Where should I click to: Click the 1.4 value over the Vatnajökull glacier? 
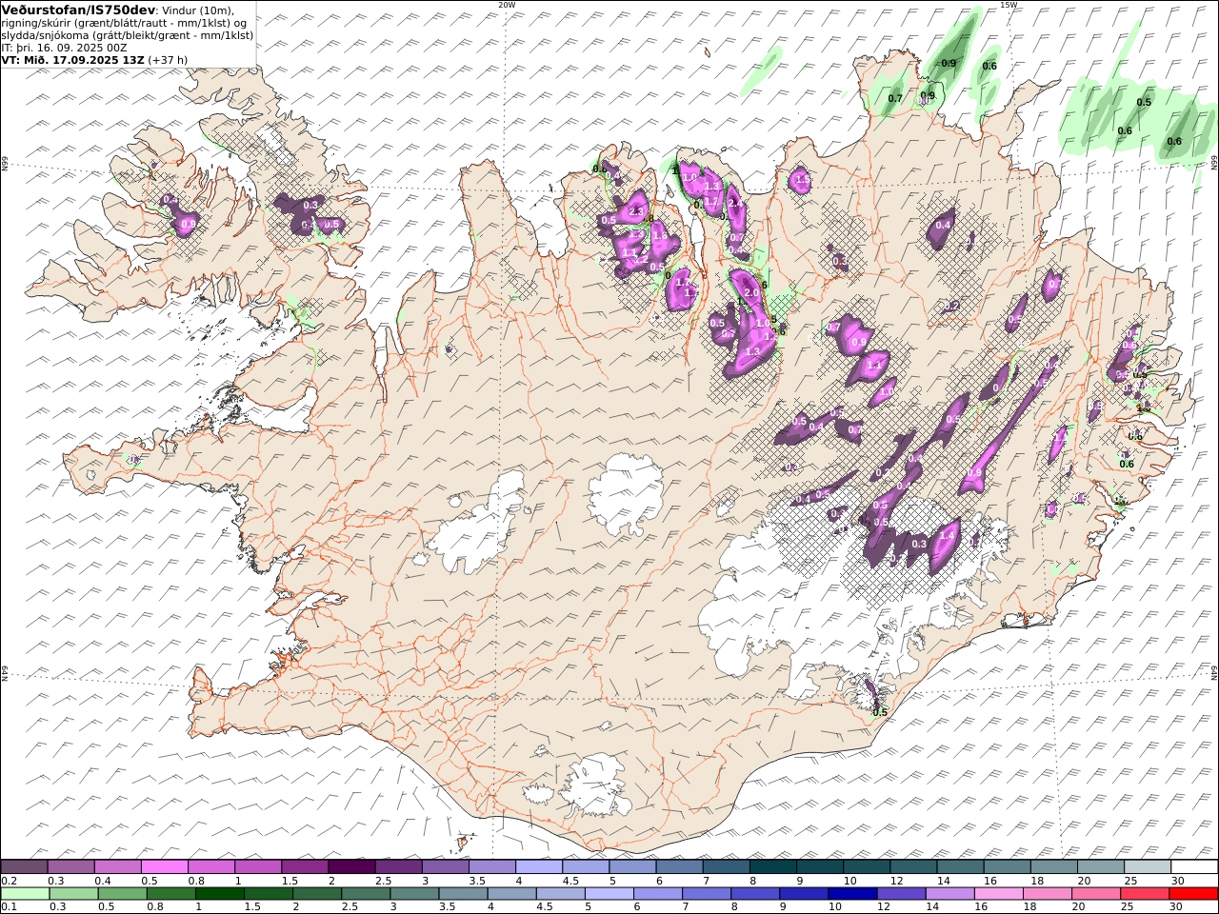coord(947,536)
